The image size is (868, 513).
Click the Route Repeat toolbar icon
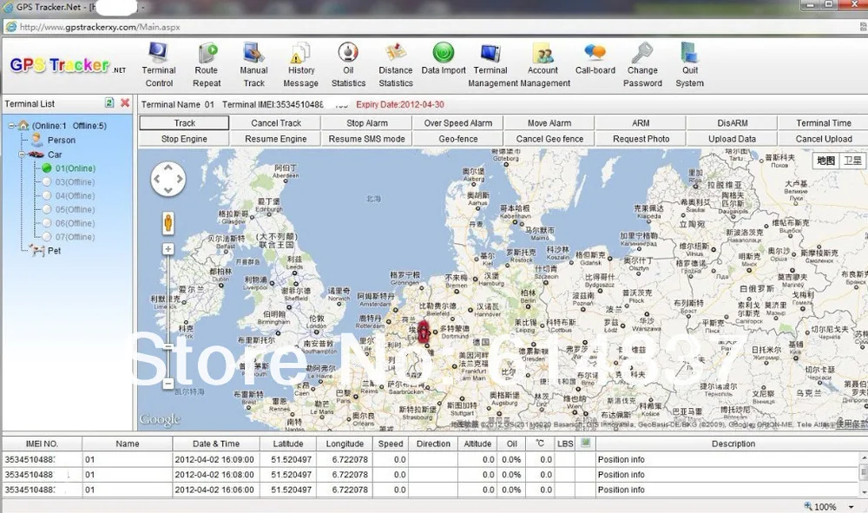pyautogui.click(x=207, y=54)
